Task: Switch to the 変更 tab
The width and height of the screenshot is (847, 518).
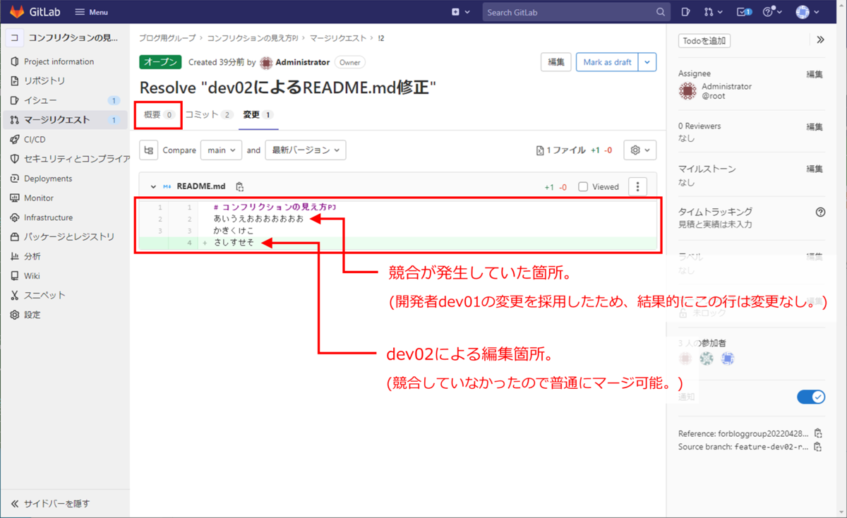Action: tap(258, 114)
